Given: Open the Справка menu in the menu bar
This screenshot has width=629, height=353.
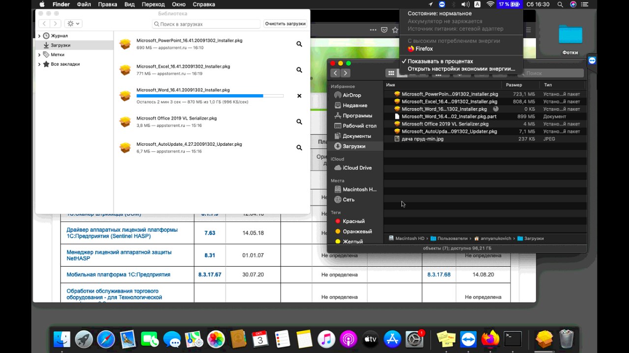Looking at the screenshot, I should point(204,4).
